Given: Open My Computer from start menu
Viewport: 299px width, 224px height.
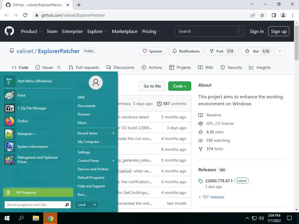Looking at the screenshot, I should [88, 142].
